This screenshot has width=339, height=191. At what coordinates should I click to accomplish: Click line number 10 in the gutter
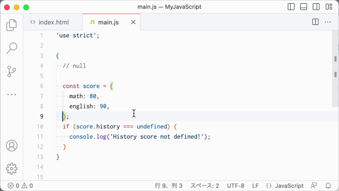pyautogui.click(x=40, y=126)
